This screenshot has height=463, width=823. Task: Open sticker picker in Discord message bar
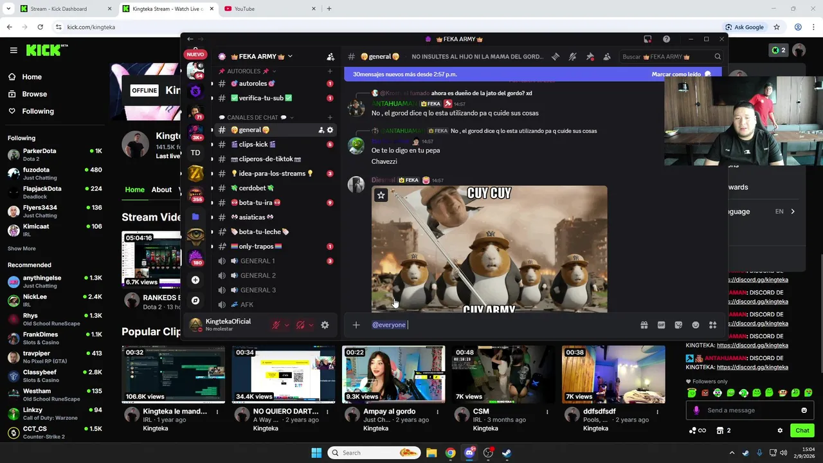click(x=678, y=325)
